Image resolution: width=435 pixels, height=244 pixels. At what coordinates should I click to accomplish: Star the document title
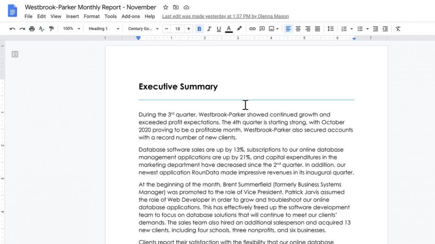166,7
